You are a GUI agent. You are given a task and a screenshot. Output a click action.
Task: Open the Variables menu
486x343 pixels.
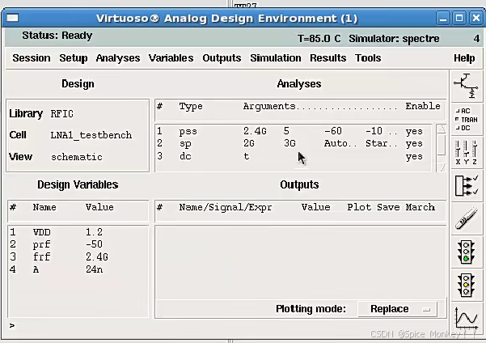171,58
